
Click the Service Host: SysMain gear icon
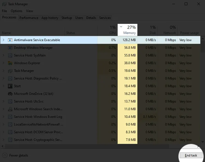click(x=10, y=55)
